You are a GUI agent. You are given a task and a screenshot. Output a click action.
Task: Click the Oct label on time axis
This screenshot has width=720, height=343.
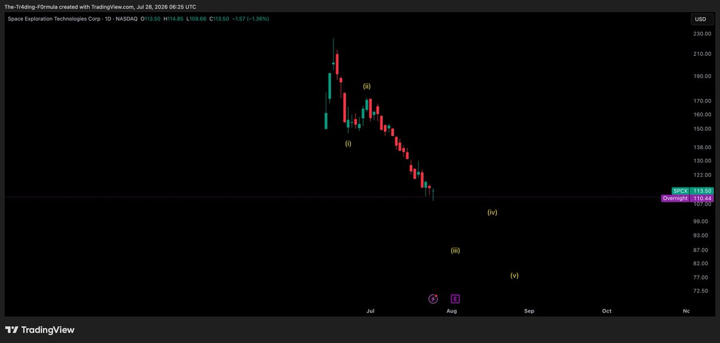[x=607, y=311]
